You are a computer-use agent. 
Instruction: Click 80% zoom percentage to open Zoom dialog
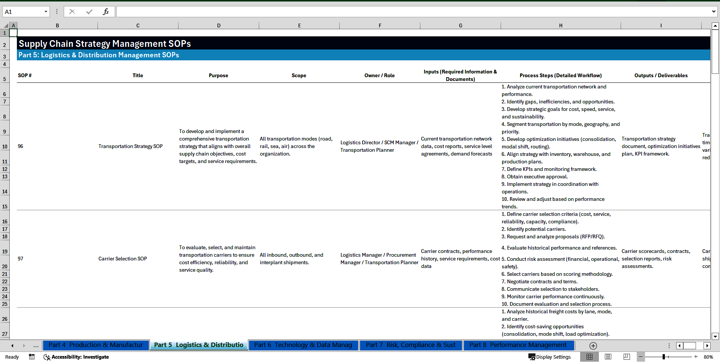[x=708, y=357]
